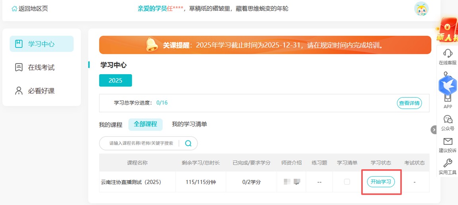Click the home icon beside 返回地区页
Viewport: 458px width, 205px height.
[x=14, y=9]
